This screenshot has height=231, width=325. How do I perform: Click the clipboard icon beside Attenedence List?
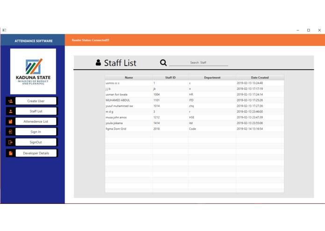[x=11, y=122]
